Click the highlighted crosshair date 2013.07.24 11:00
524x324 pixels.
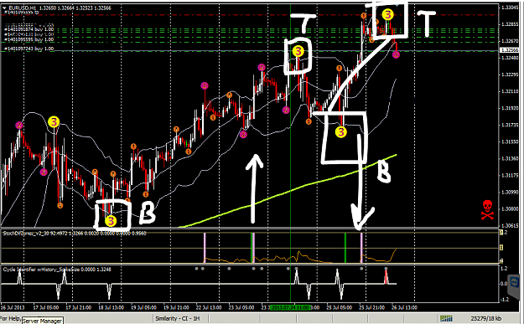290,307
